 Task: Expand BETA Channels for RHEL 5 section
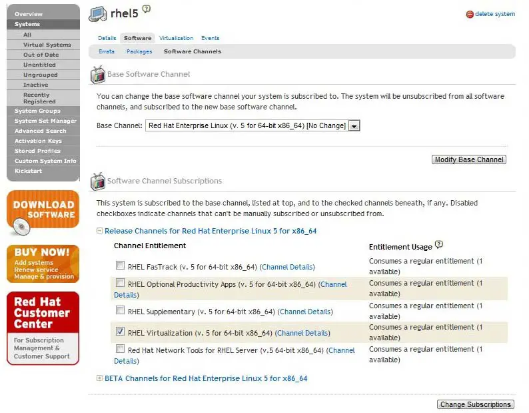click(x=99, y=378)
